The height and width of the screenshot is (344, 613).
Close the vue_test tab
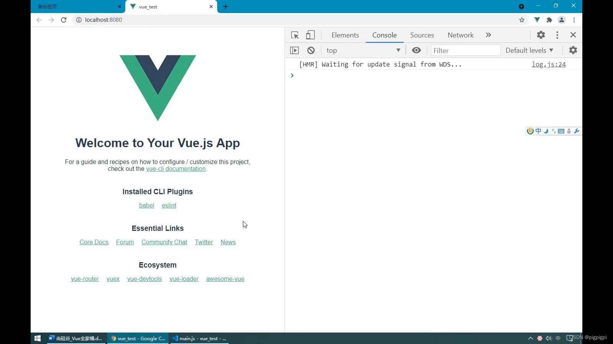[211, 6]
